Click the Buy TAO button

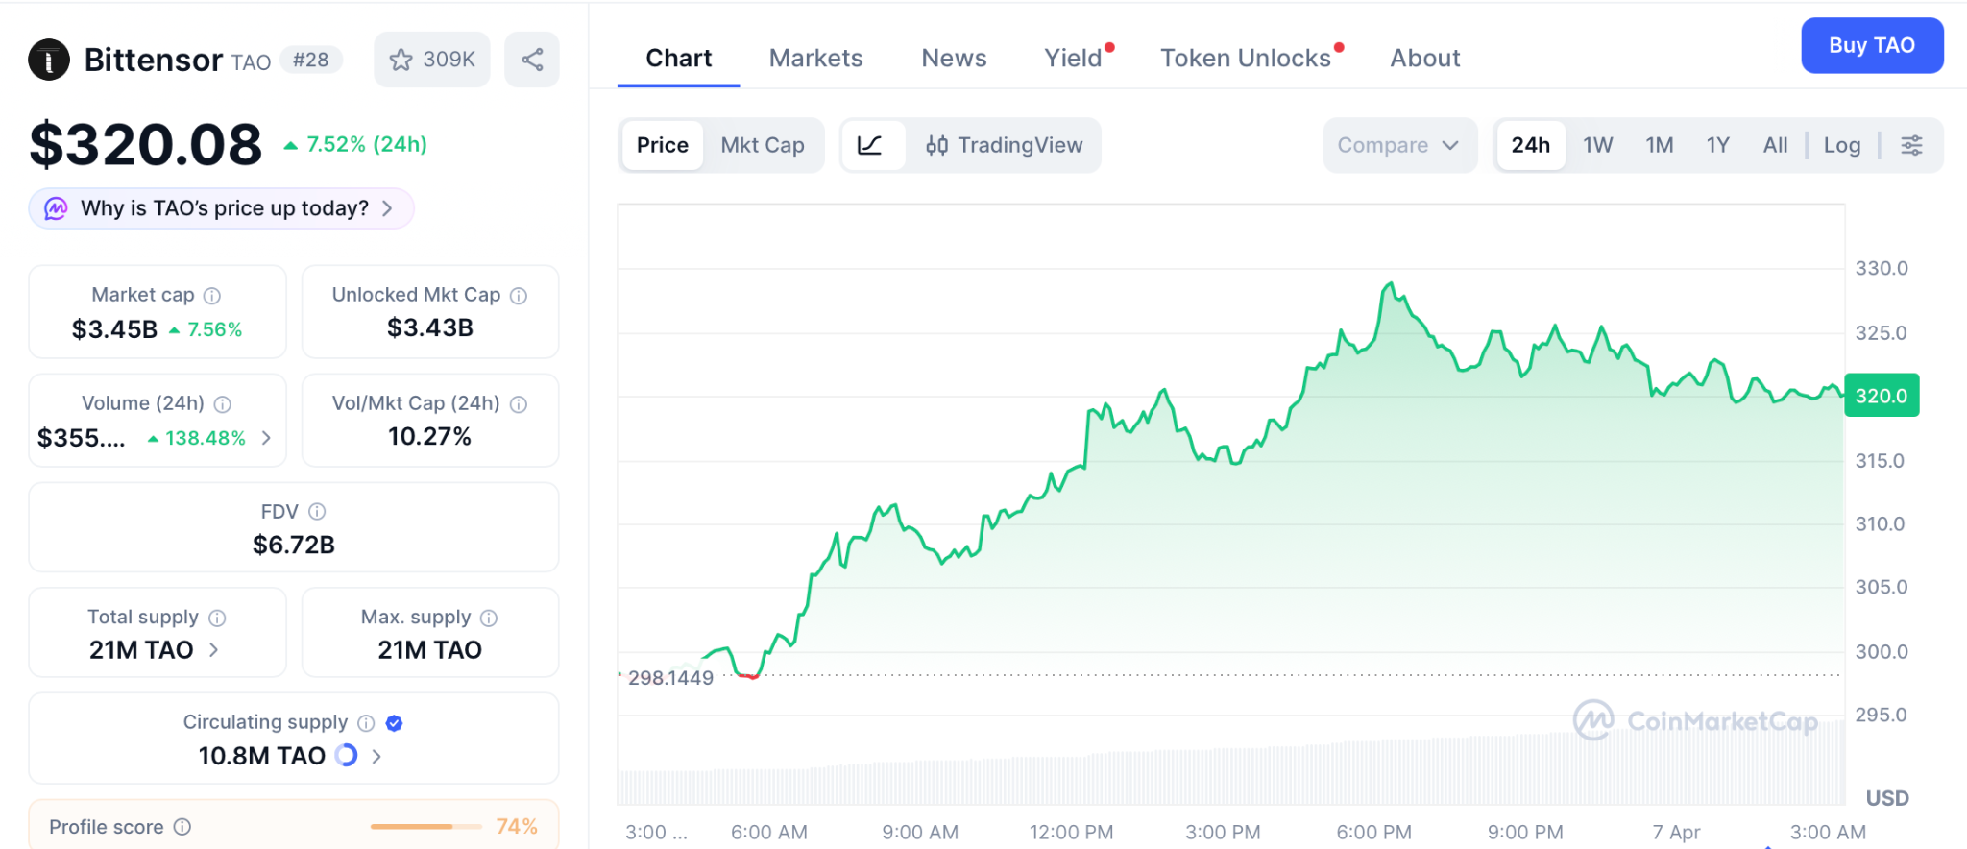pyautogui.click(x=1871, y=45)
